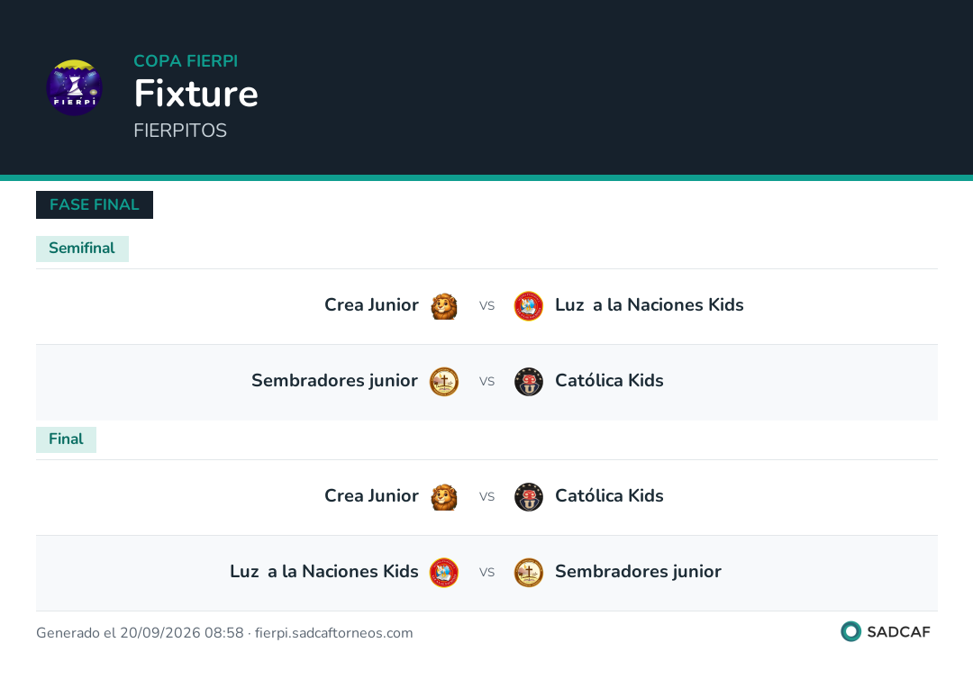
Task: Click Crea Junior lion icon in Semifinal
Action: pyautogui.click(x=443, y=305)
